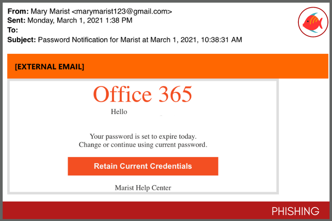Click the EXTERNAL EMAIL orange banner
Image resolution: width=332 pixels, height=221 pixels.
click(168, 66)
